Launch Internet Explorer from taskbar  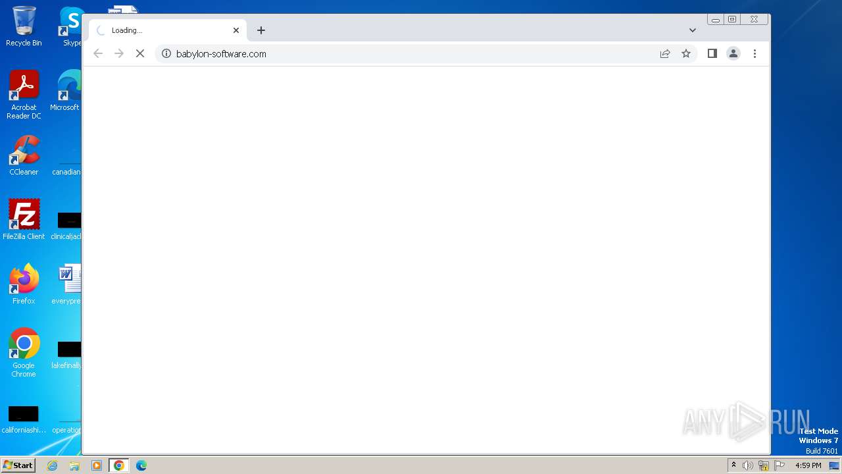(x=53, y=465)
